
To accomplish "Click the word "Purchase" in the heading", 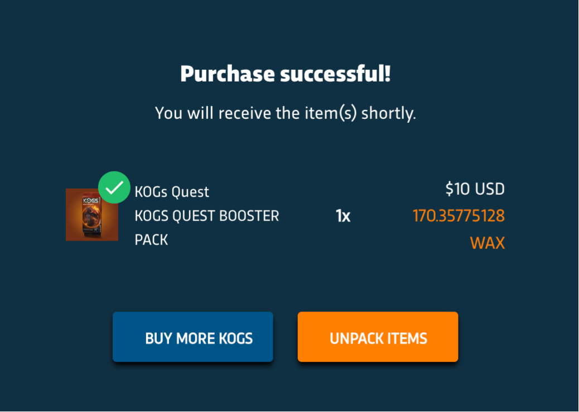I will [228, 74].
